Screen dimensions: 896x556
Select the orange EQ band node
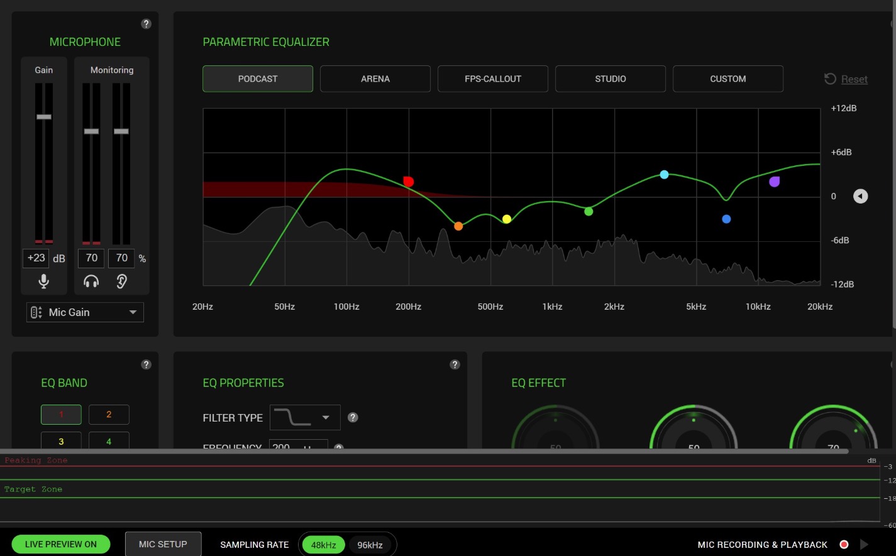458,226
